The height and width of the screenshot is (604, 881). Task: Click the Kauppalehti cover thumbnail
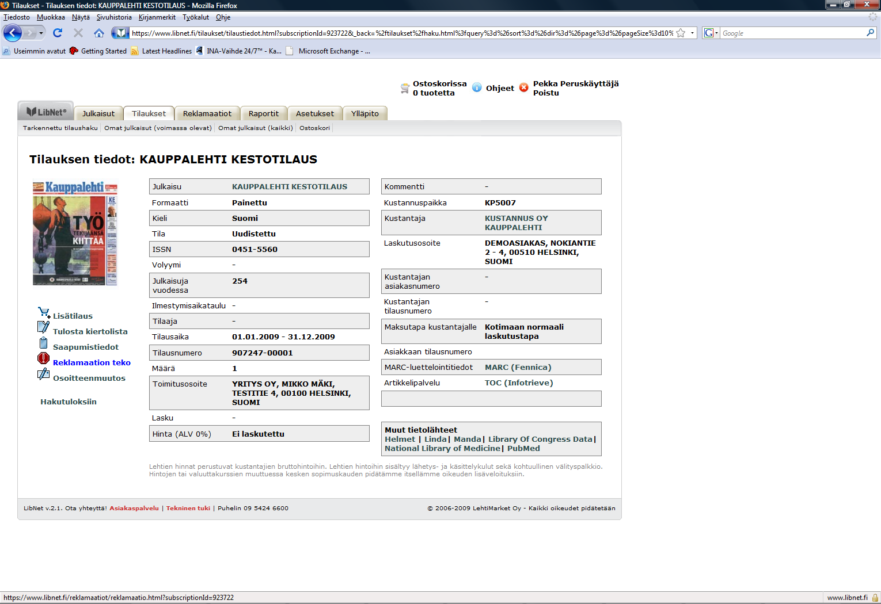[75, 233]
